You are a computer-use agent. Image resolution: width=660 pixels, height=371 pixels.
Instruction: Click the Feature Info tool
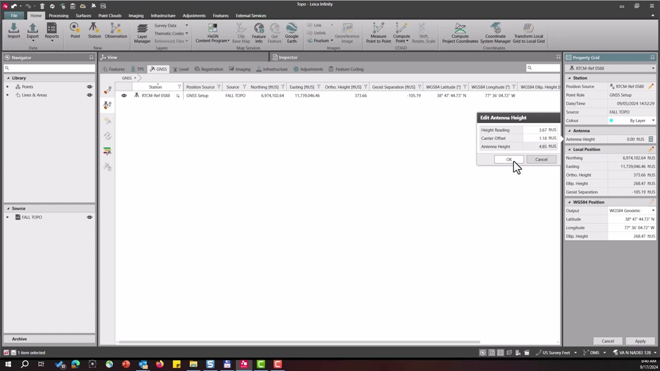(259, 33)
